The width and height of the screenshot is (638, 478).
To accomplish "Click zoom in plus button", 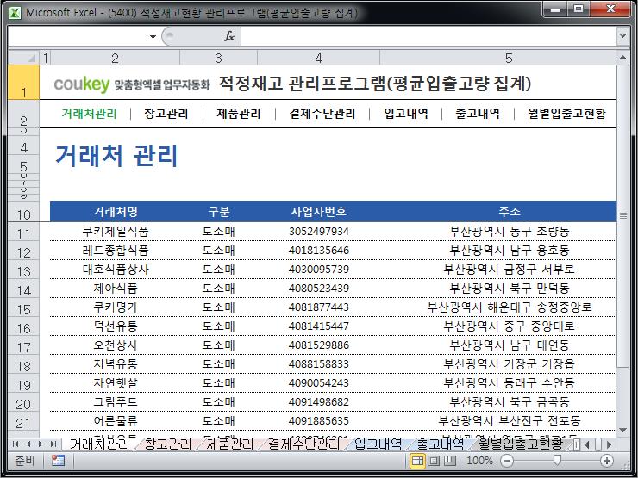I will 607,461.
